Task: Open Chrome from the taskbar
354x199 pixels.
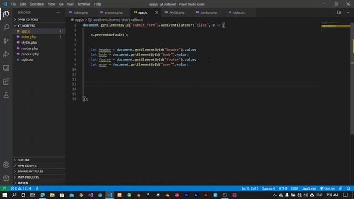Action: 81,195
